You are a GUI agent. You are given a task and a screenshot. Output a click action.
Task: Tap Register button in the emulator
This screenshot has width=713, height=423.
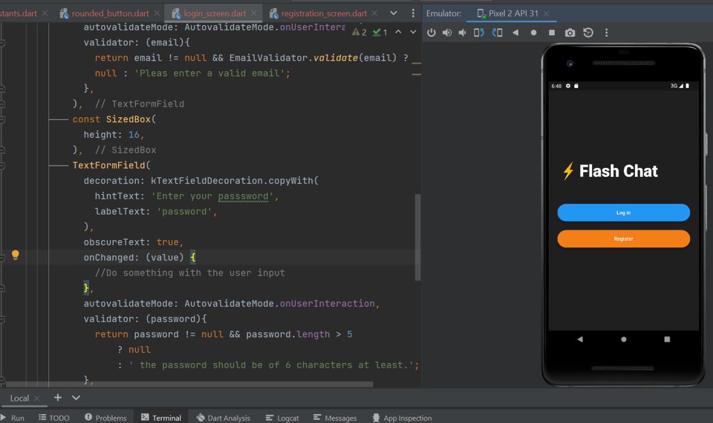coord(623,238)
